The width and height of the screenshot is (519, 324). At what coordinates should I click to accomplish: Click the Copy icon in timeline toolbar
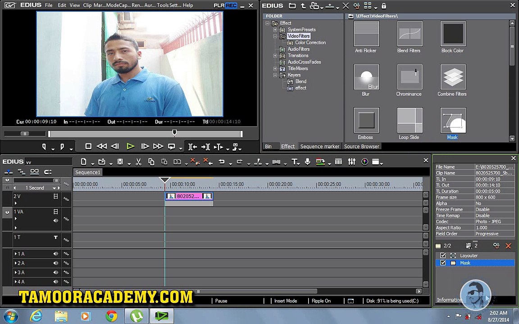tap(151, 162)
